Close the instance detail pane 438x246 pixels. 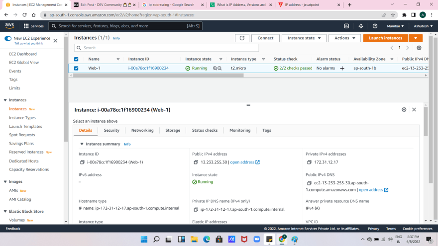(x=414, y=110)
